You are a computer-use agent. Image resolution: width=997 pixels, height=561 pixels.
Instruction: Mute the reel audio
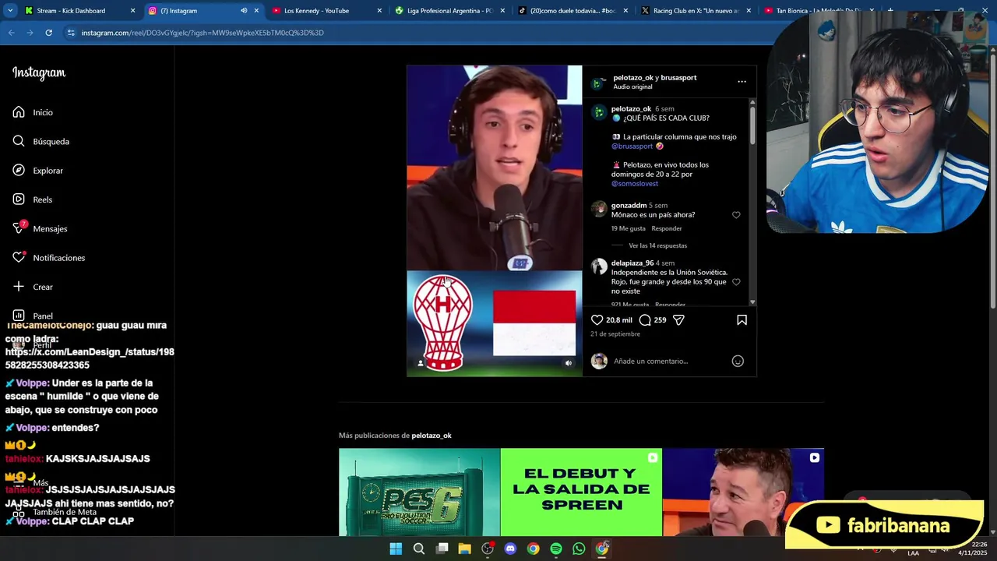click(568, 363)
